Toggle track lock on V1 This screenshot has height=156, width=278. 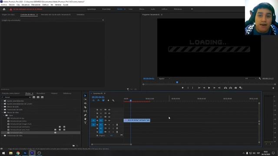(x=97, y=120)
